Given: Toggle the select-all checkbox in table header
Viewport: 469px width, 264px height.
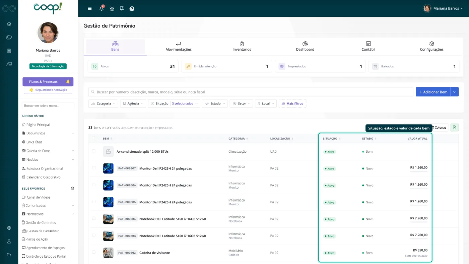Looking at the screenshot, I should tap(94, 138).
